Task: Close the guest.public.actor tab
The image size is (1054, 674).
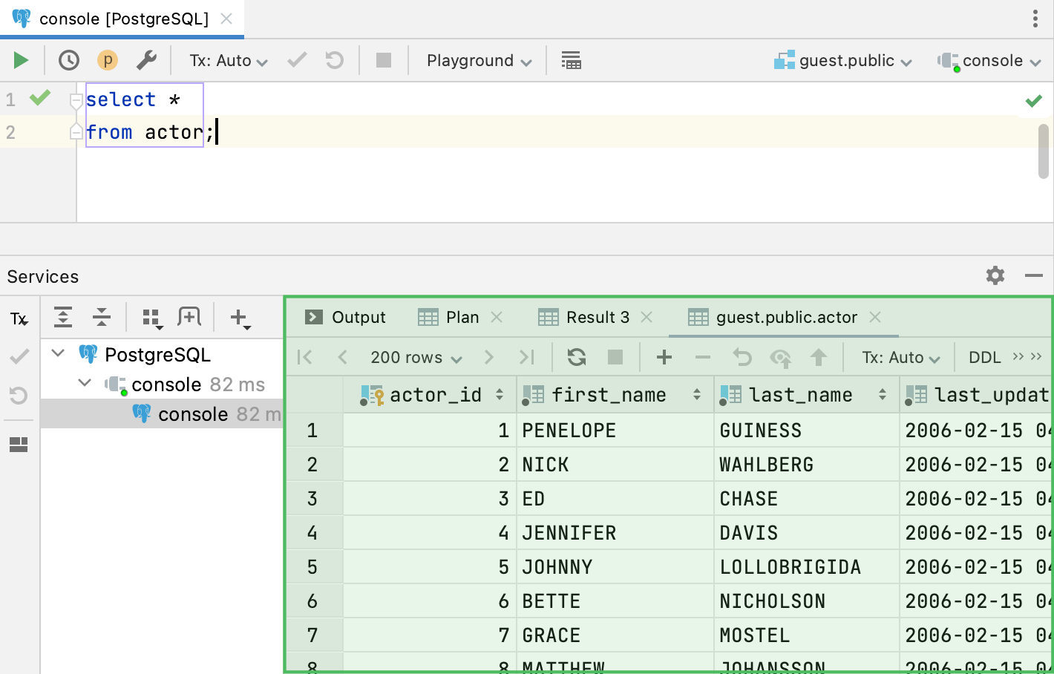Action: [x=875, y=317]
